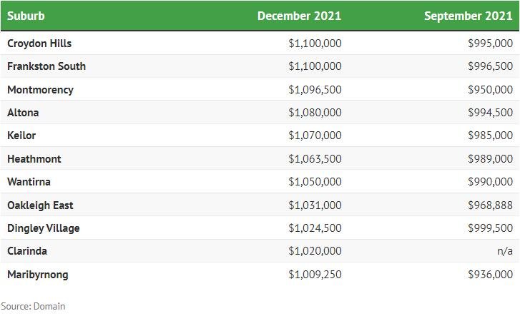Click the $968,888 Oakleigh East September price
This screenshot has width=520, height=321.
pos(490,205)
